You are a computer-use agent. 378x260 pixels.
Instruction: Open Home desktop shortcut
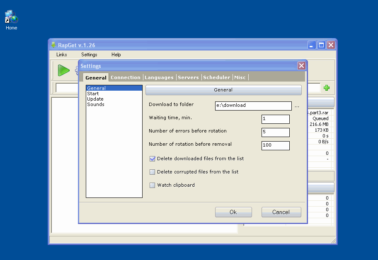(x=11, y=20)
